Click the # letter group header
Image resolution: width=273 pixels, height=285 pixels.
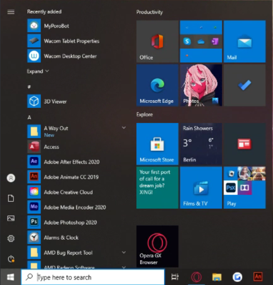tap(29, 87)
